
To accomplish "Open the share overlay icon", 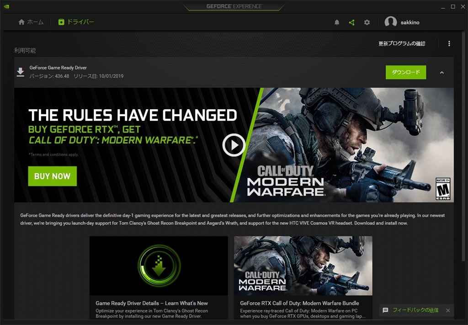I will pyautogui.click(x=351, y=22).
